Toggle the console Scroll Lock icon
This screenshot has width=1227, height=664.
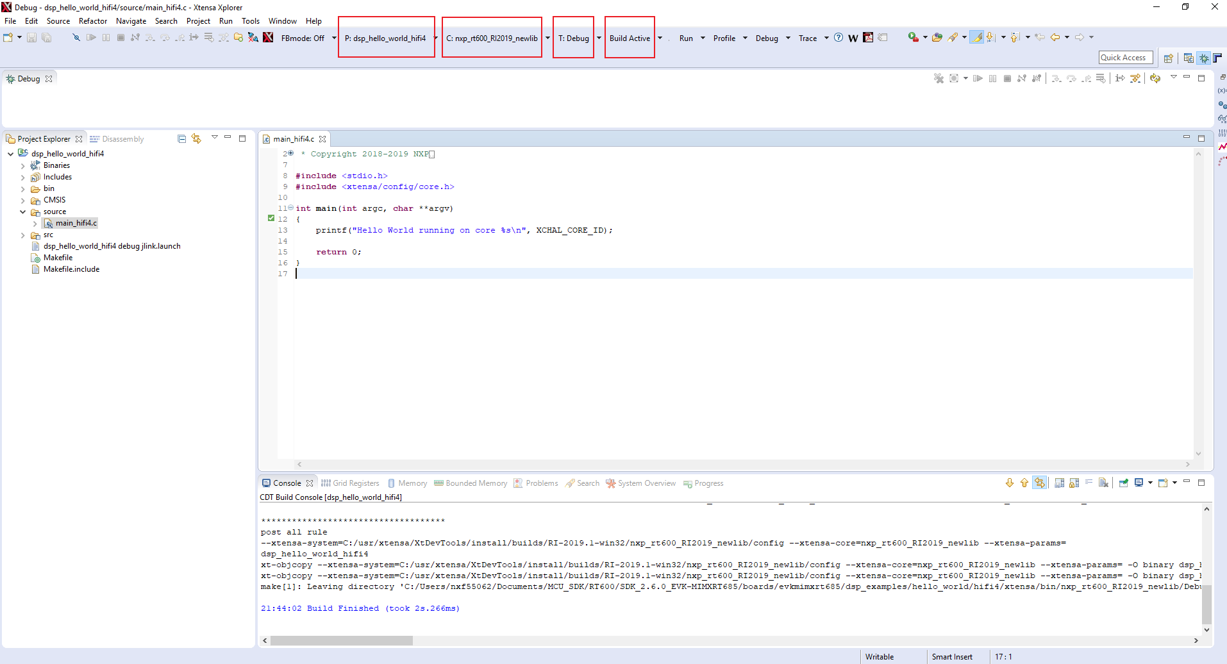click(1074, 483)
